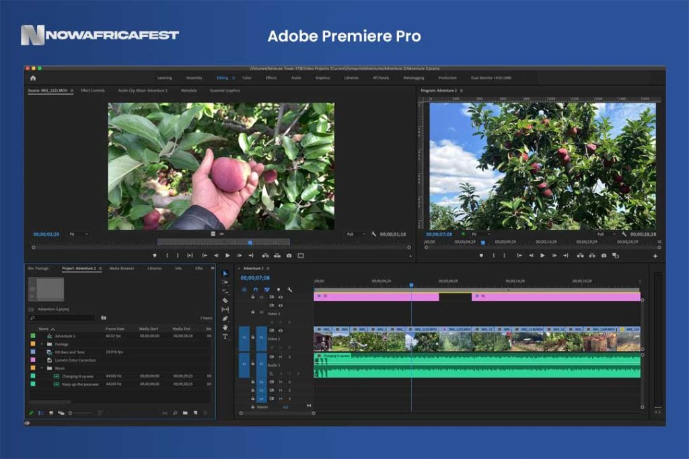Hide the Video 1 track output
The width and height of the screenshot is (689, 459).
point(281,331)
